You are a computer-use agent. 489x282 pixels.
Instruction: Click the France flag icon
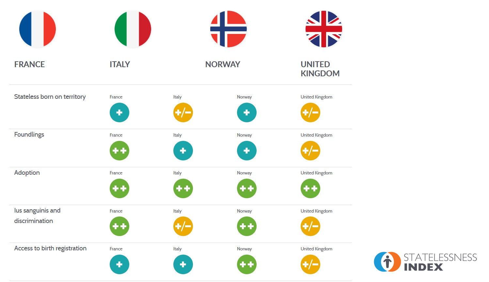pos(38,29)
